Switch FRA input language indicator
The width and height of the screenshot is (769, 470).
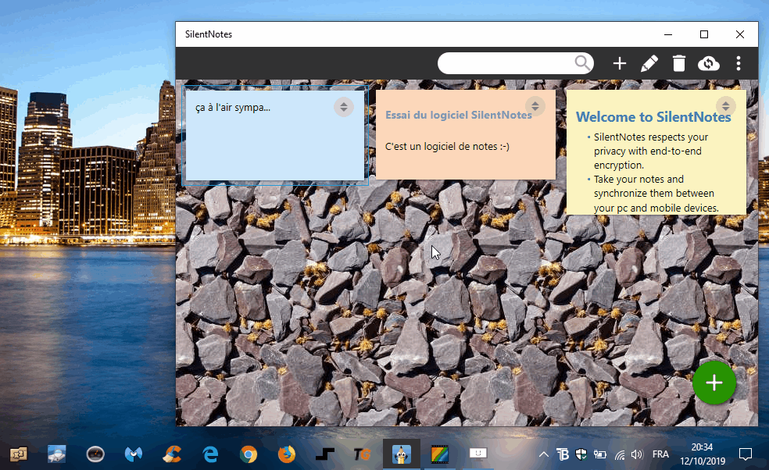[660, 454]
